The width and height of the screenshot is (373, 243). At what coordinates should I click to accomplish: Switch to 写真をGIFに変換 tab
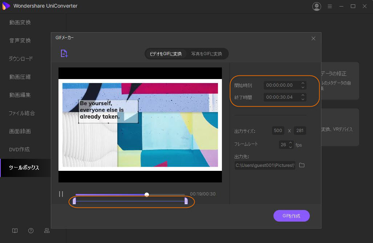pyautogui.click(x=207, y=54)
